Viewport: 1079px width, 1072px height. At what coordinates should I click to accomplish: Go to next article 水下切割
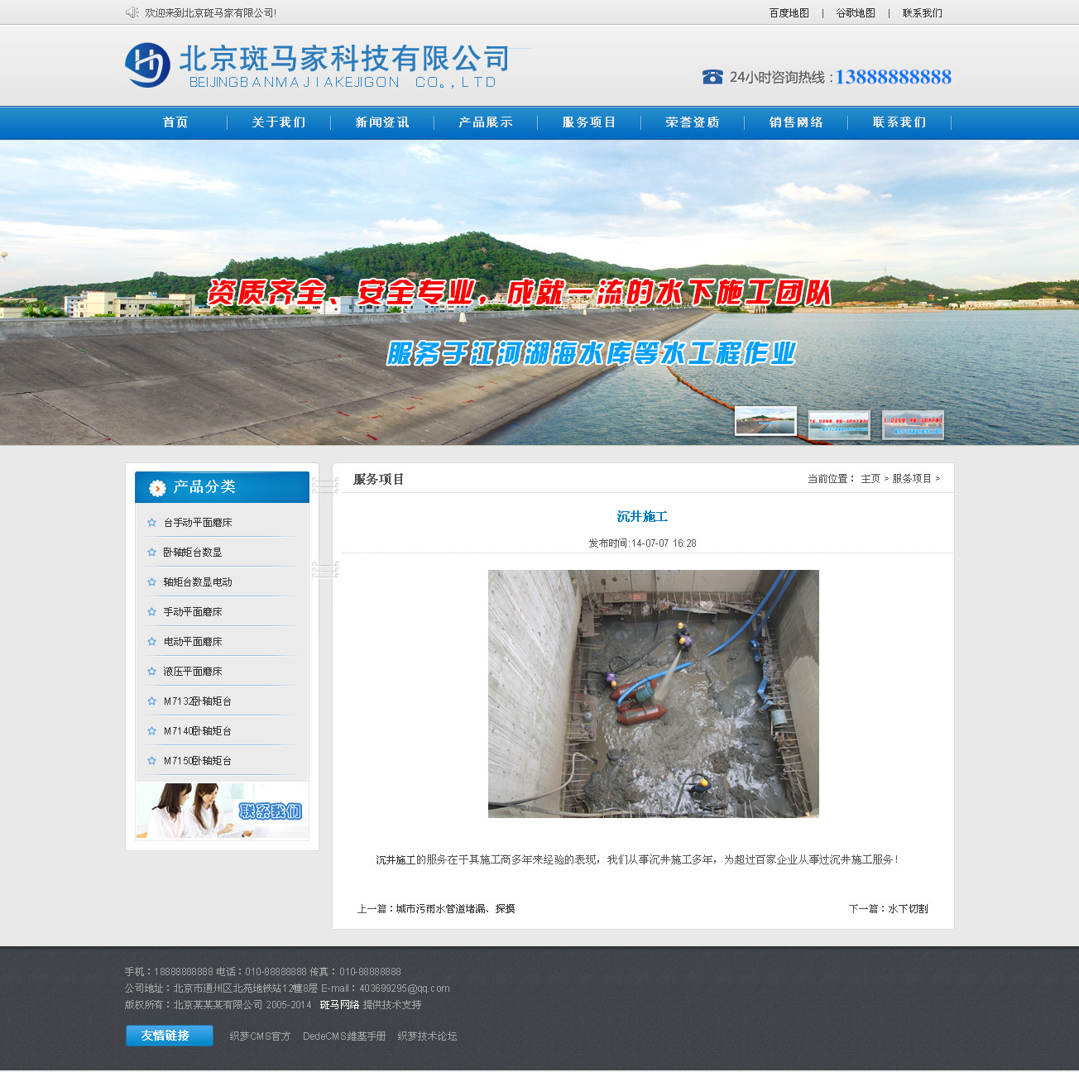(x=908, y=909)
